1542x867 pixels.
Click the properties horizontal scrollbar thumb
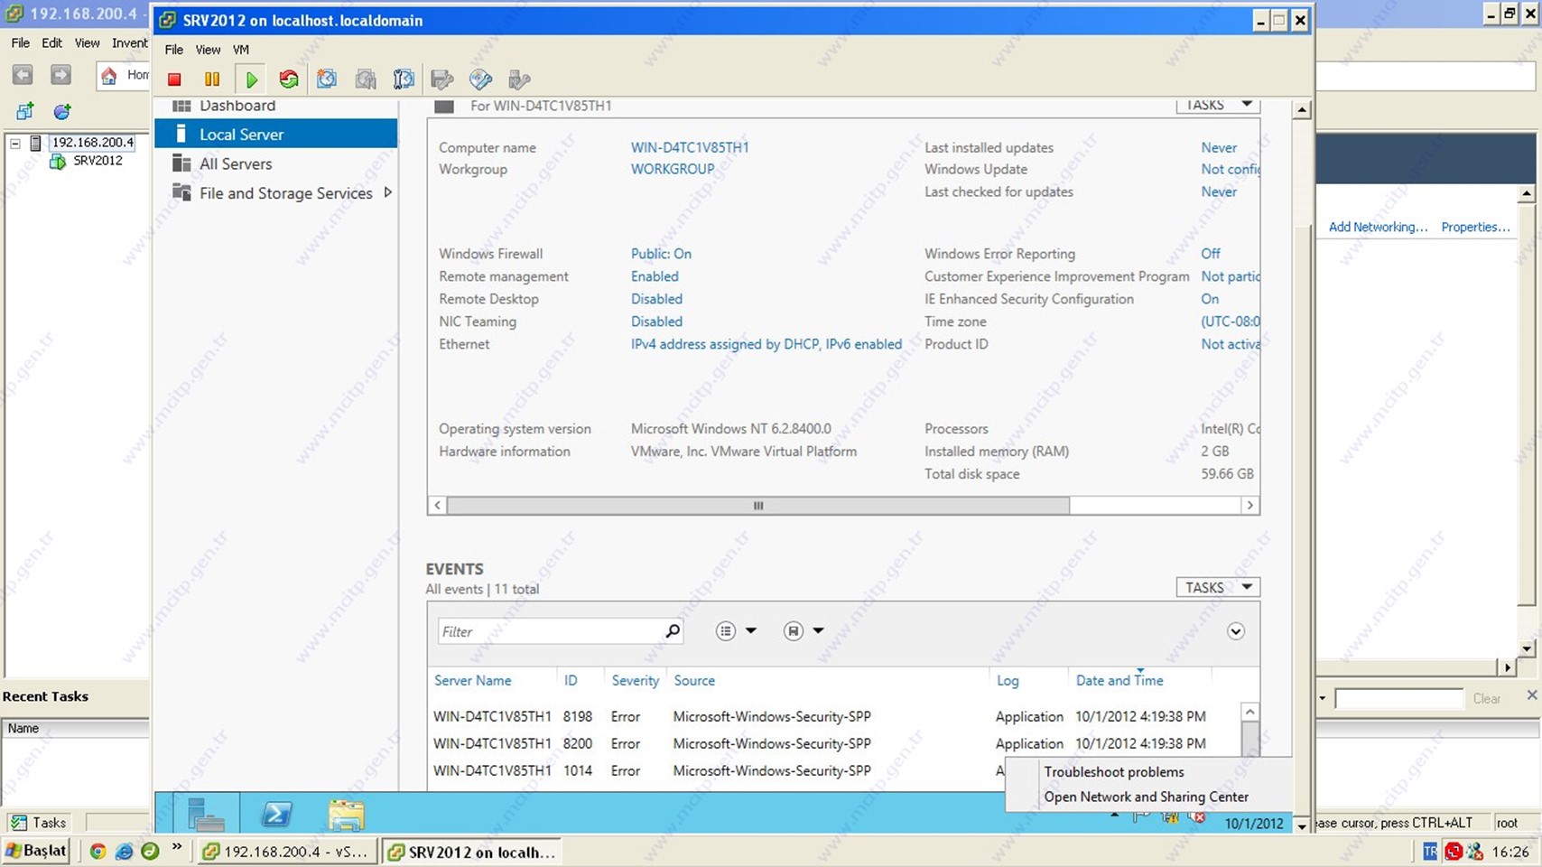pos(758,506)
